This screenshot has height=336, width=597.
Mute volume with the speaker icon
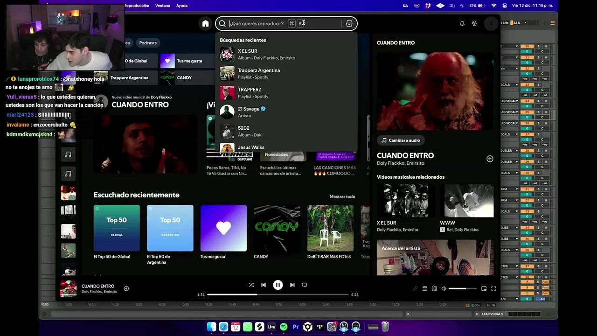pos(444,288)
